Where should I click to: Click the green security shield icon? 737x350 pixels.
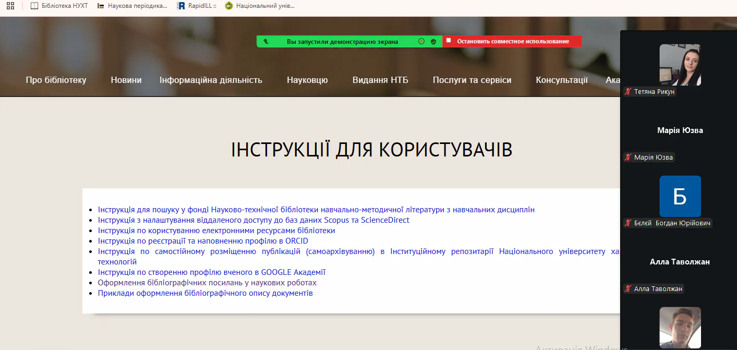433,41
